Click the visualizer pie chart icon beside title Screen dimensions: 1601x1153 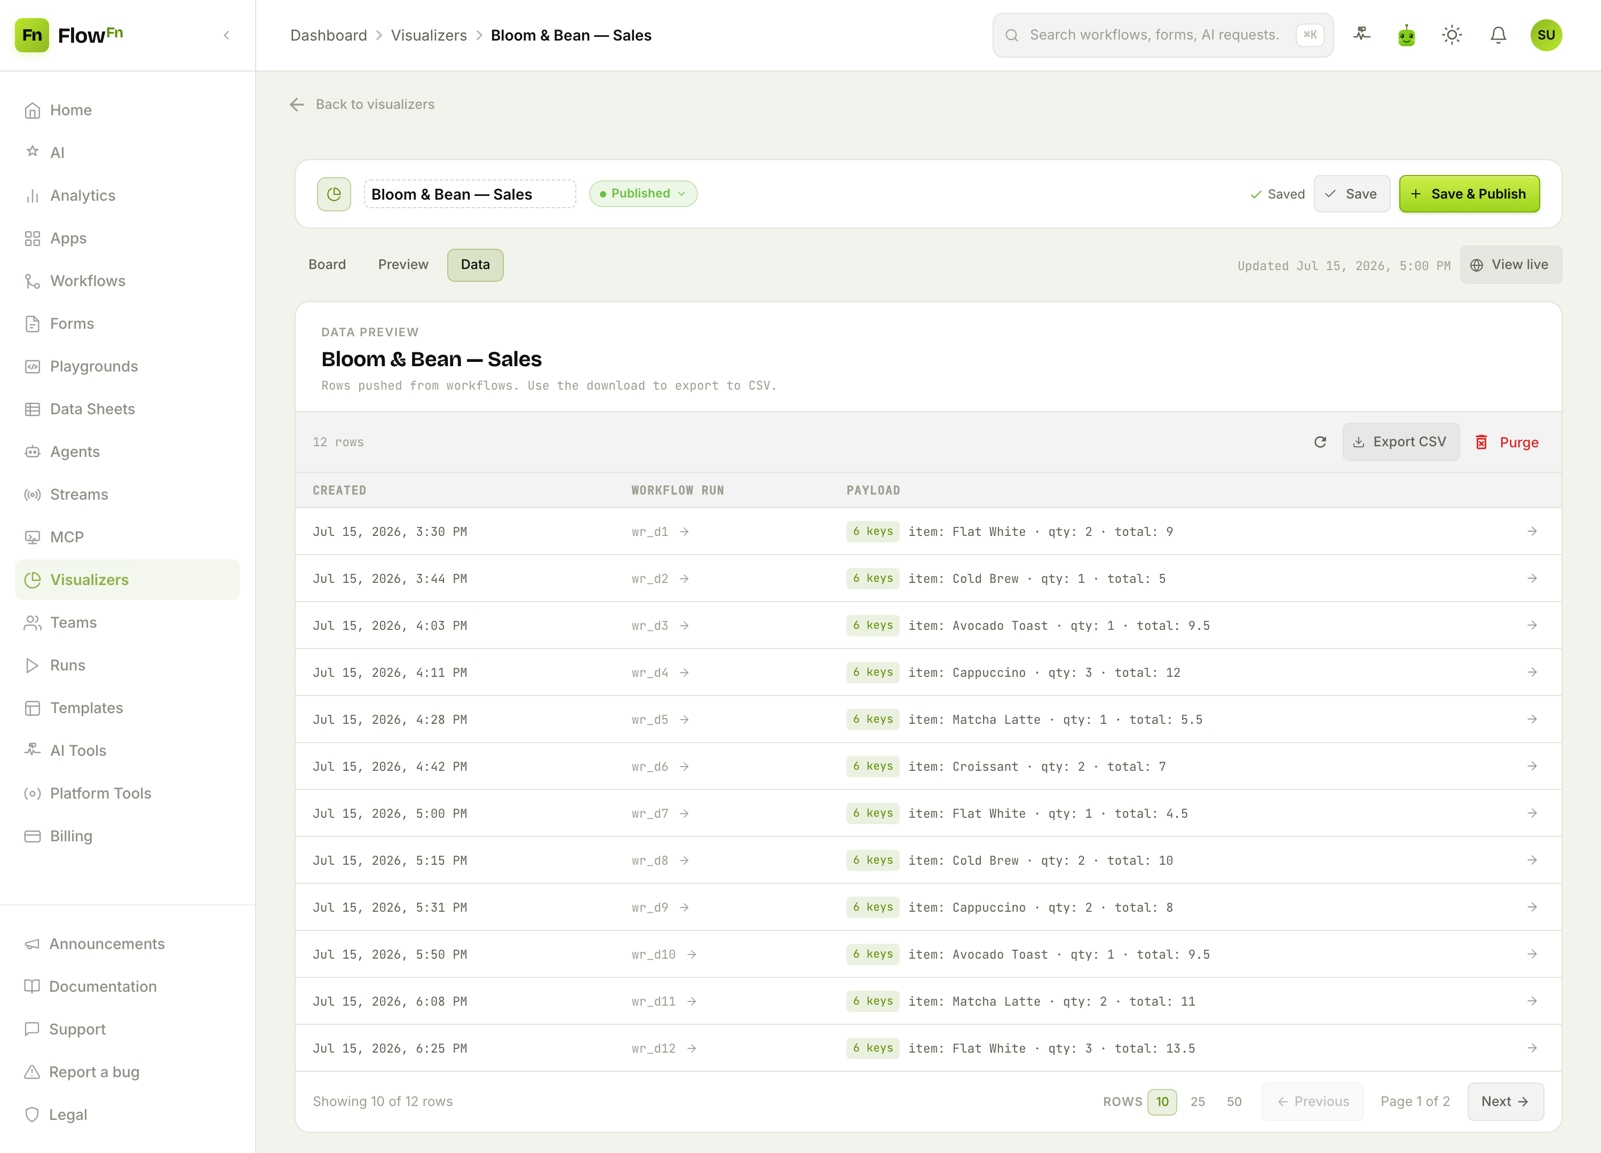(334, 193)
